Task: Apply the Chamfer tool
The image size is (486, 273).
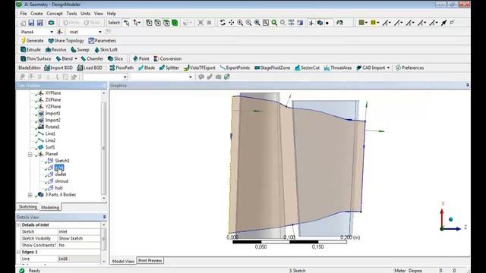Action: (x=92, y=58)
